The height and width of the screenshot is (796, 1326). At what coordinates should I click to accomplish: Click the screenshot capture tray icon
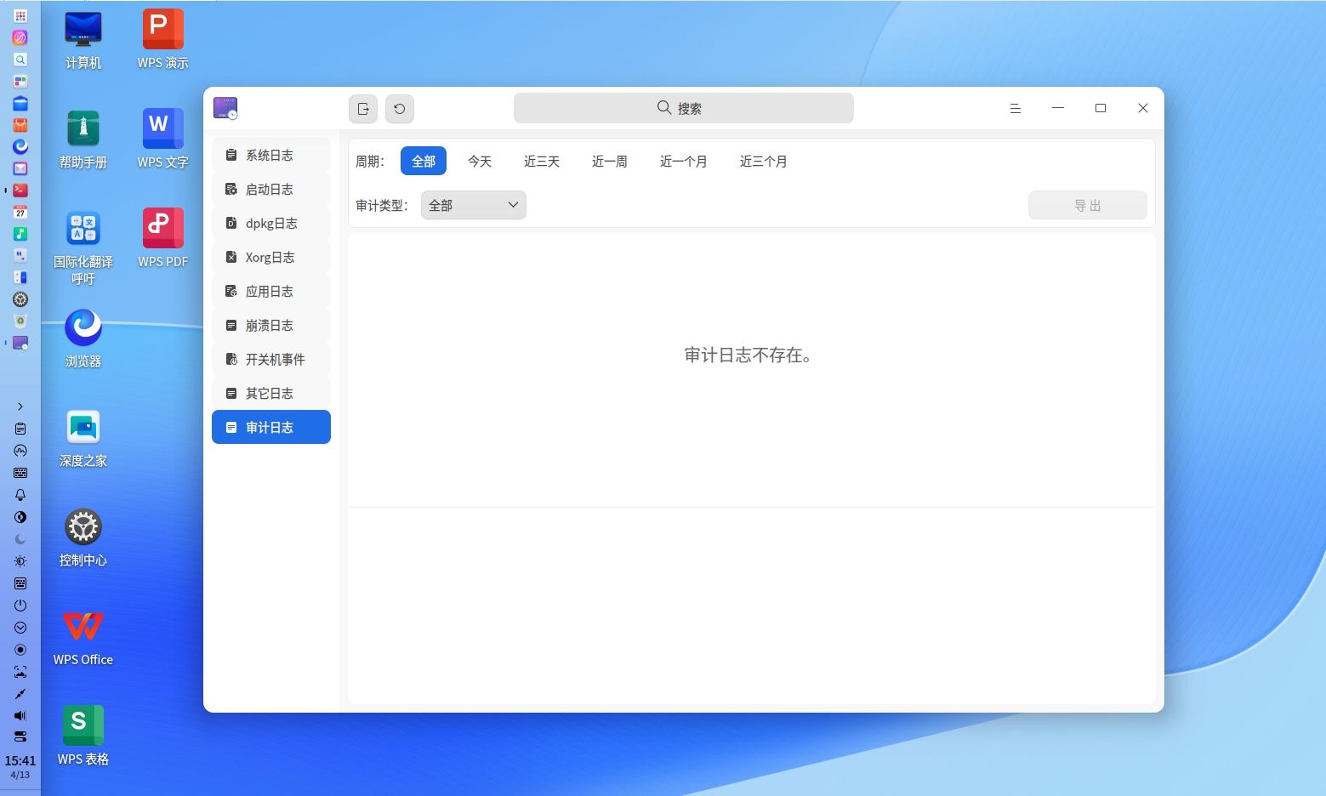20,672
